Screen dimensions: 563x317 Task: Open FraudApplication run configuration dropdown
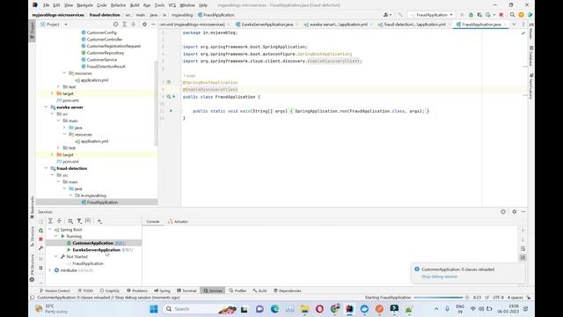(432, 15)
